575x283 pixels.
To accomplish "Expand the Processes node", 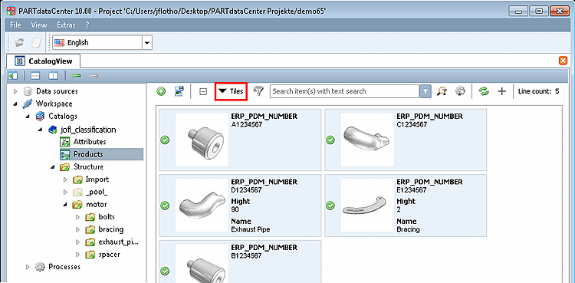I will click(x=28, y=267).
